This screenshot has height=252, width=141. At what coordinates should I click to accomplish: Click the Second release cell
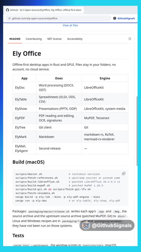point(59,148)
